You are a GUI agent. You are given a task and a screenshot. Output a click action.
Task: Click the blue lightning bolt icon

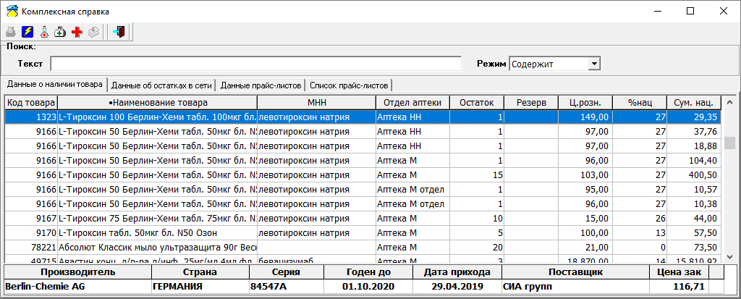[27, 32]
